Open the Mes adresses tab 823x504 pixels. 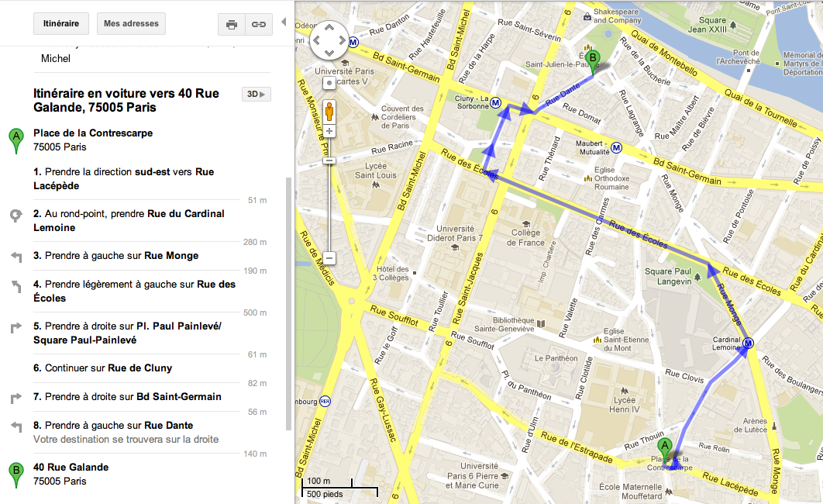(131, 24)
